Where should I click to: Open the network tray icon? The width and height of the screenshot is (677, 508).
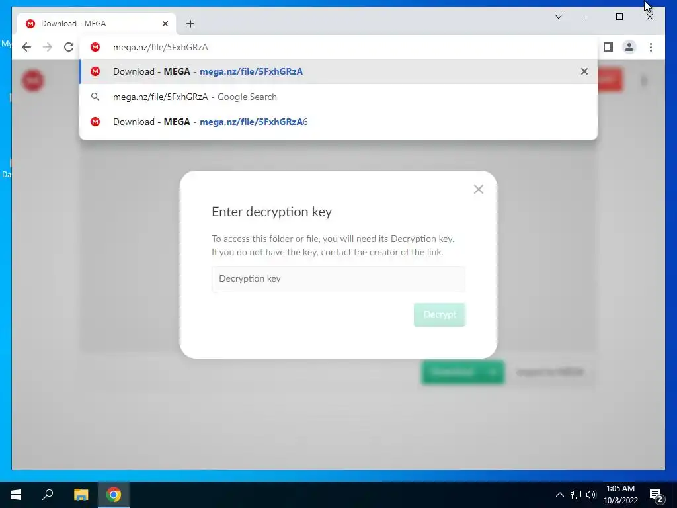click(576, 495)
